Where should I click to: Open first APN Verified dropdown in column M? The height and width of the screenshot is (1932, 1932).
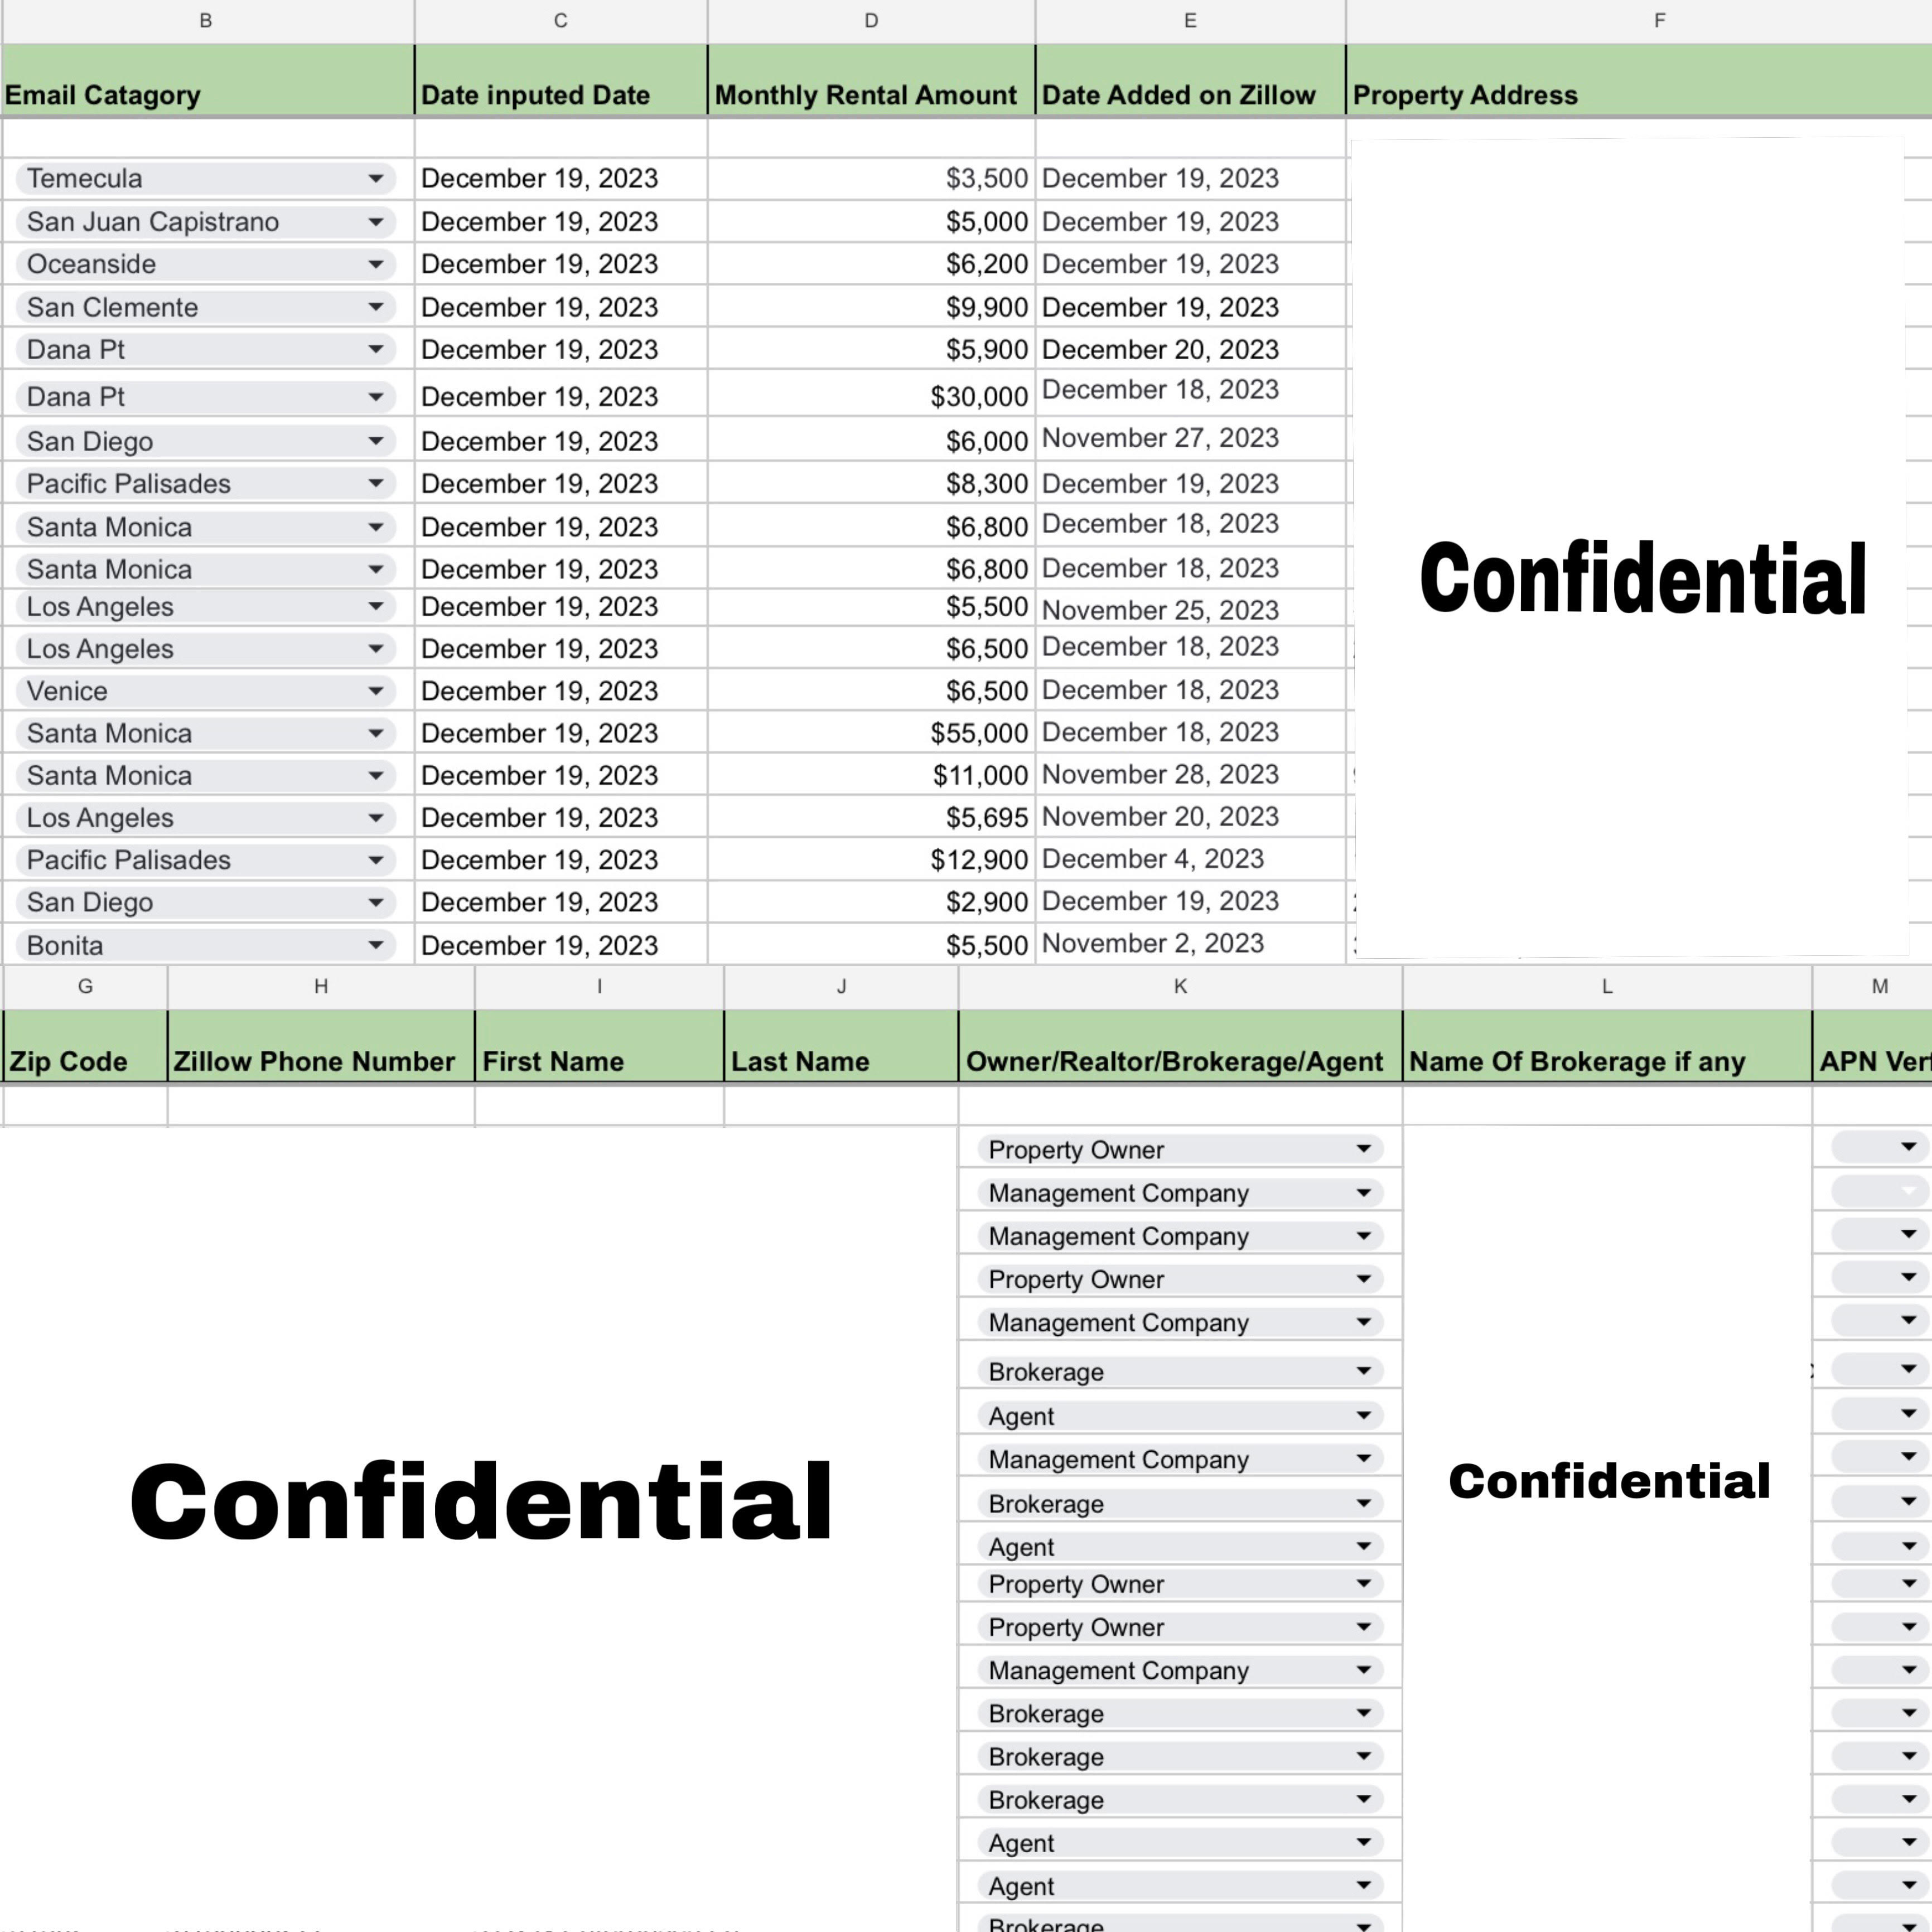pos(1907,1147)
